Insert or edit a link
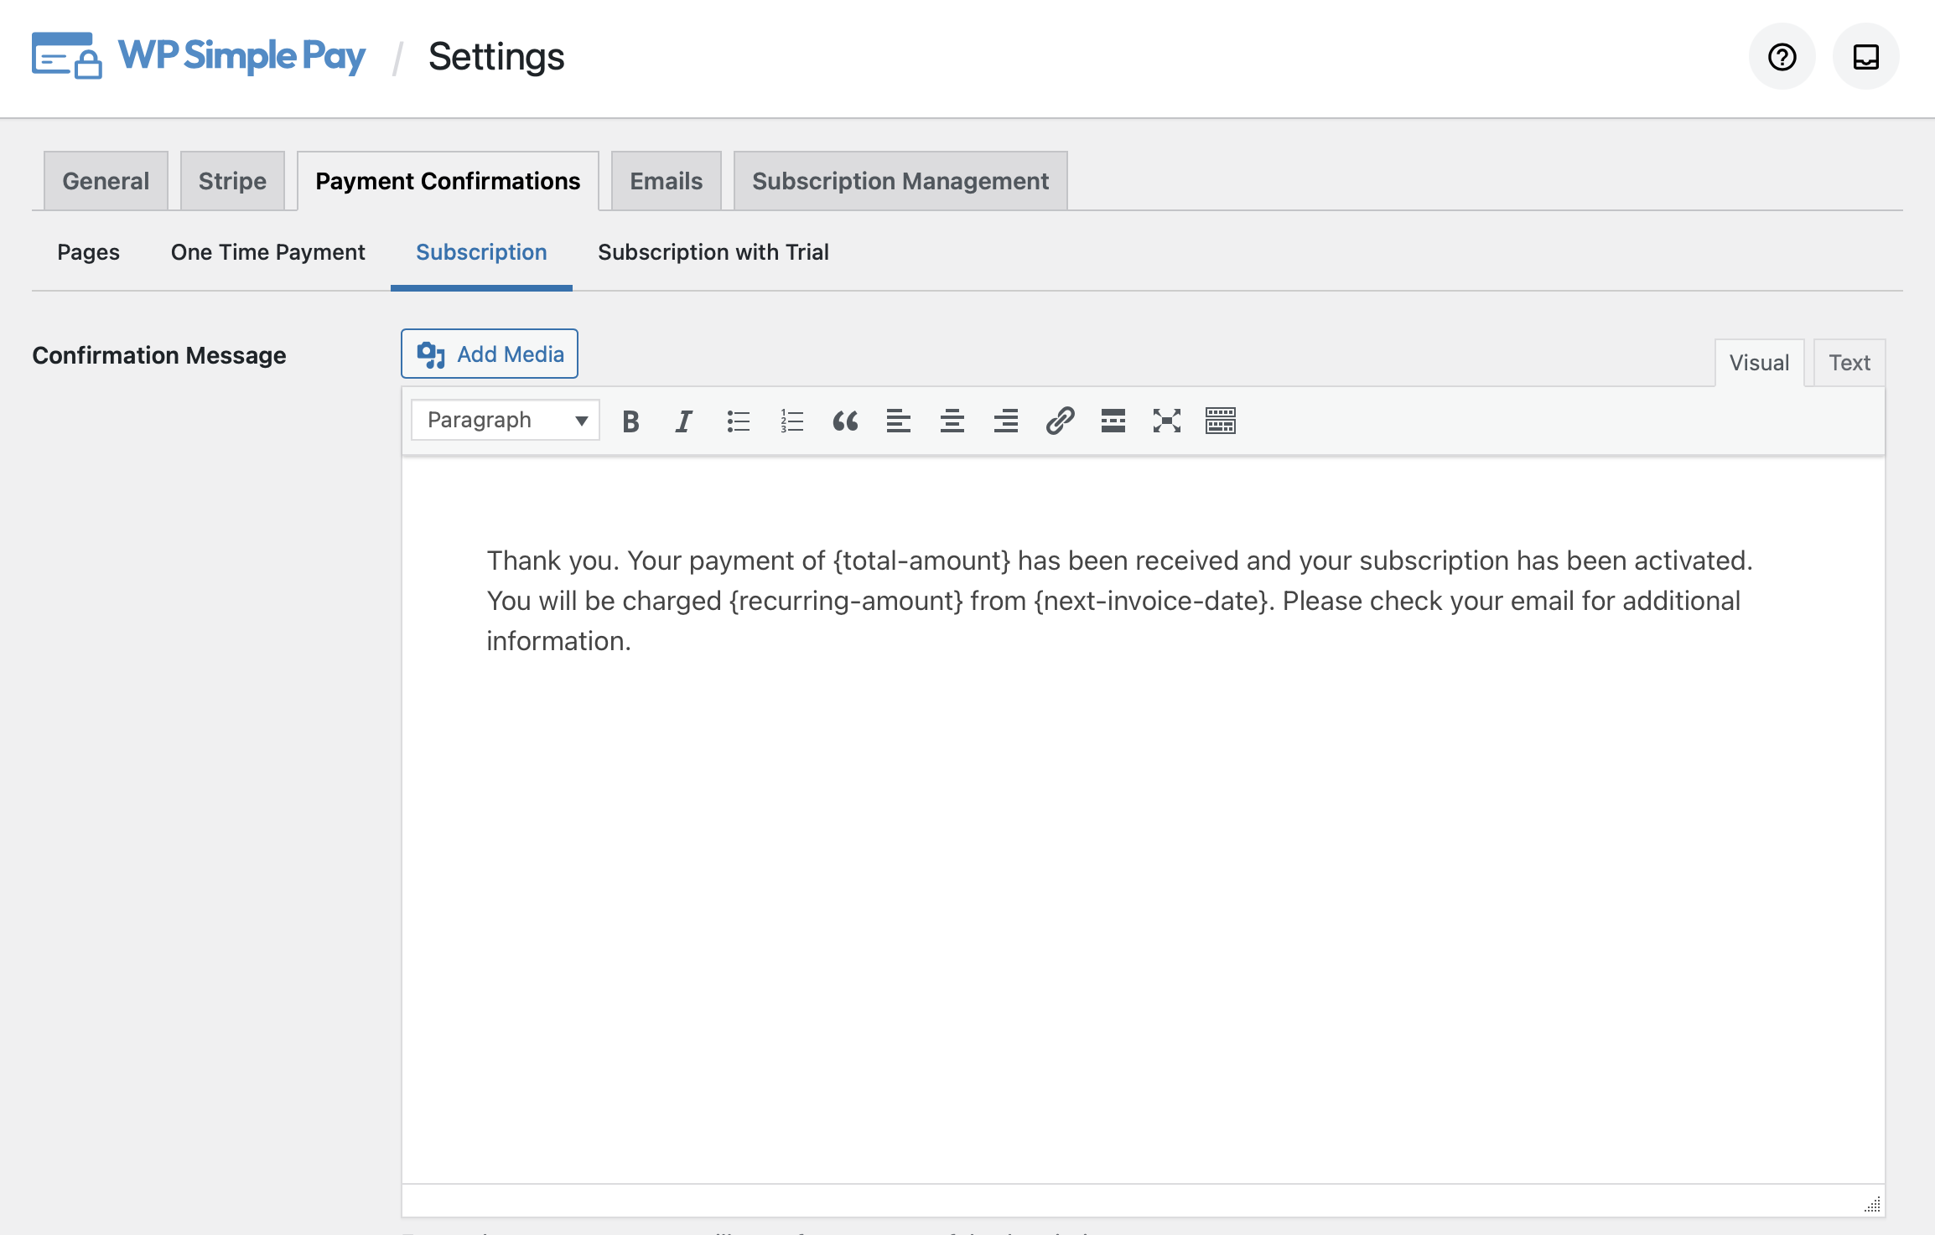 click(1060, 421)
